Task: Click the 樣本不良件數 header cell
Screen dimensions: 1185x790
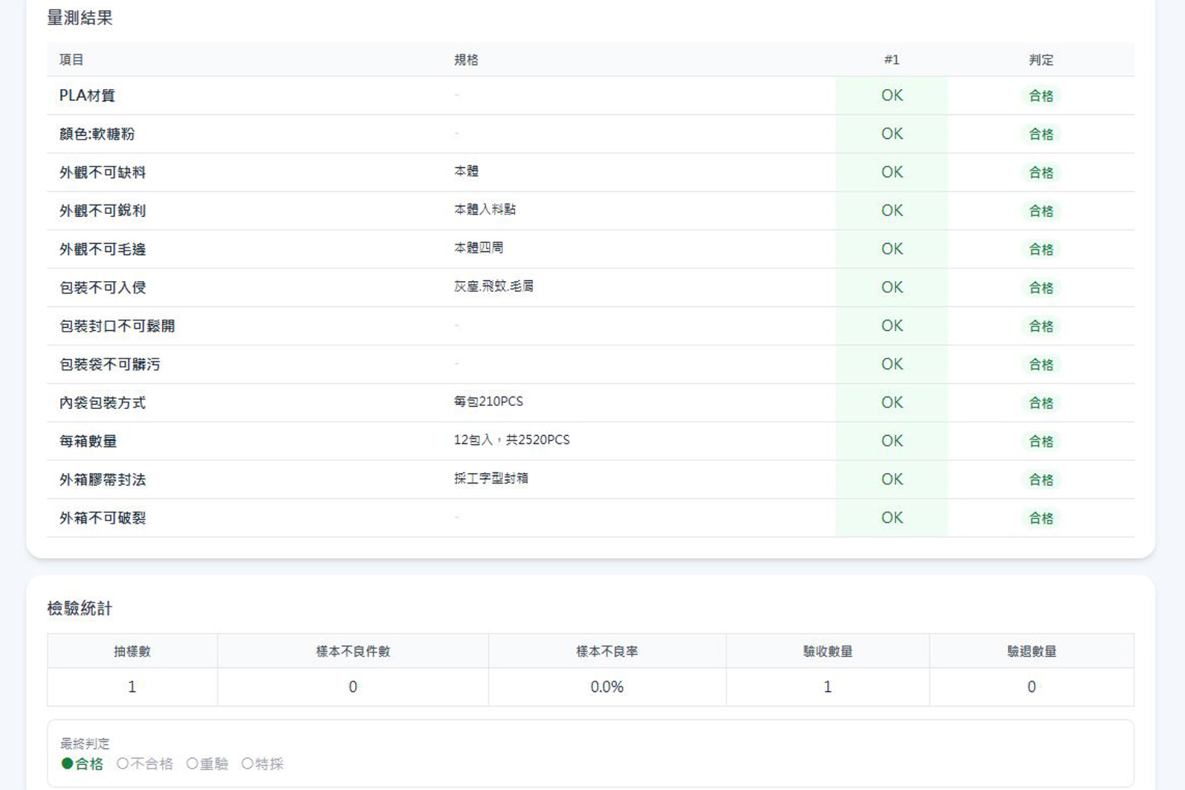Action: pyautogui.click(x=353, y=651)
